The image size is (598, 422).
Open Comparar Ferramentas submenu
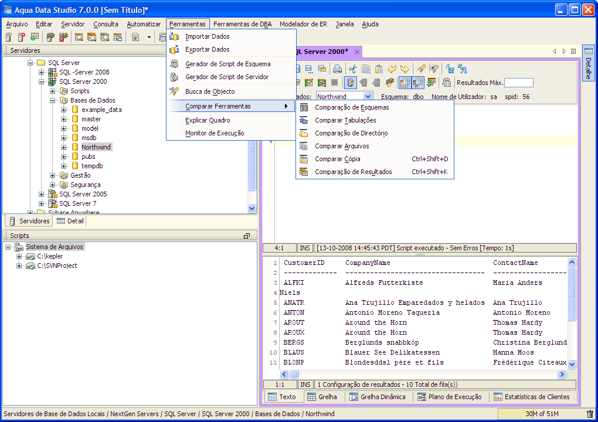click(x=231, y=106)
